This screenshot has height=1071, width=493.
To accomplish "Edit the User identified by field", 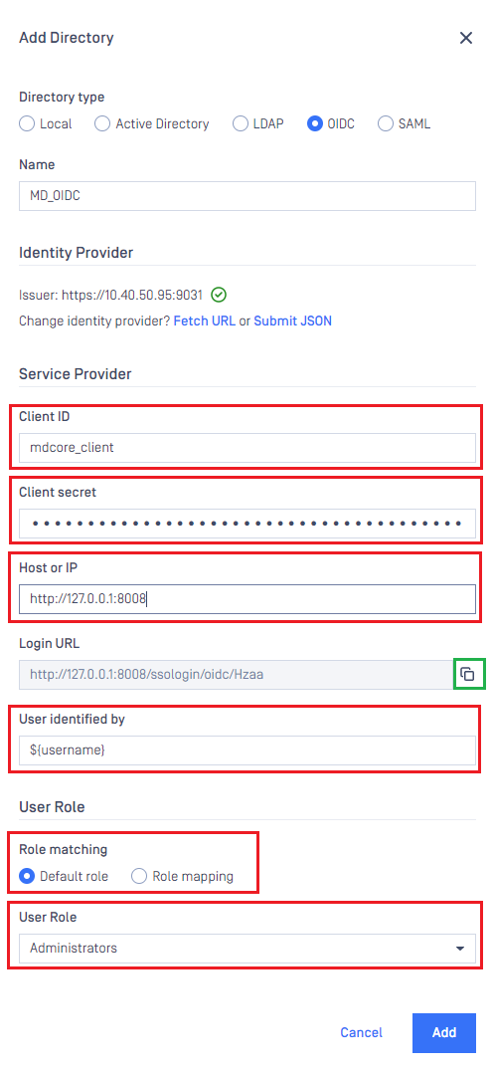I will [246, 750].
